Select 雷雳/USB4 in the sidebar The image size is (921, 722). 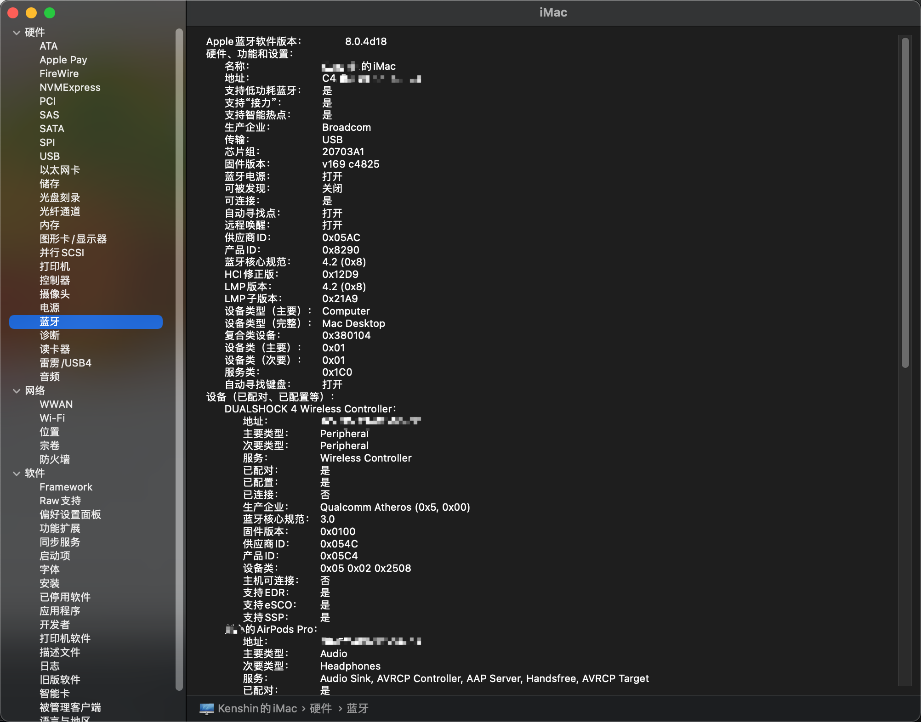point(65,363)
